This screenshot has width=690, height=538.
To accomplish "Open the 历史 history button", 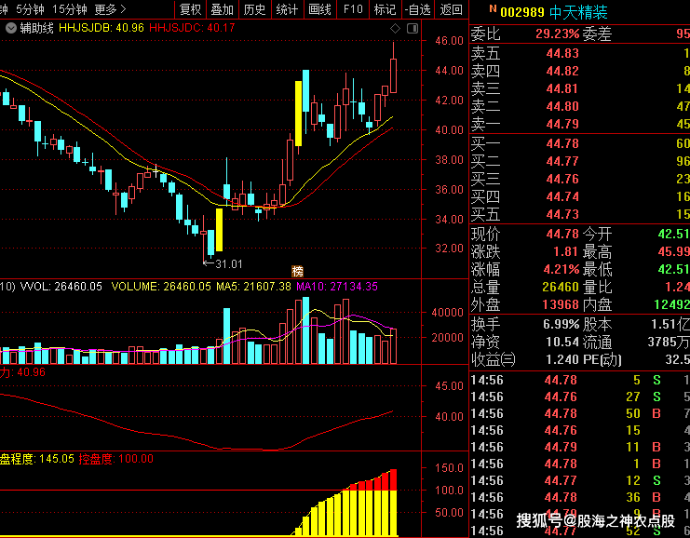I will tap(254, 9).
